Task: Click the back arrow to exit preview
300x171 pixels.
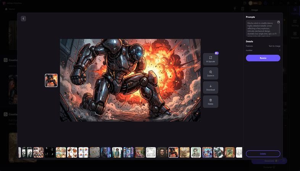Action: (x=23, y=19)
